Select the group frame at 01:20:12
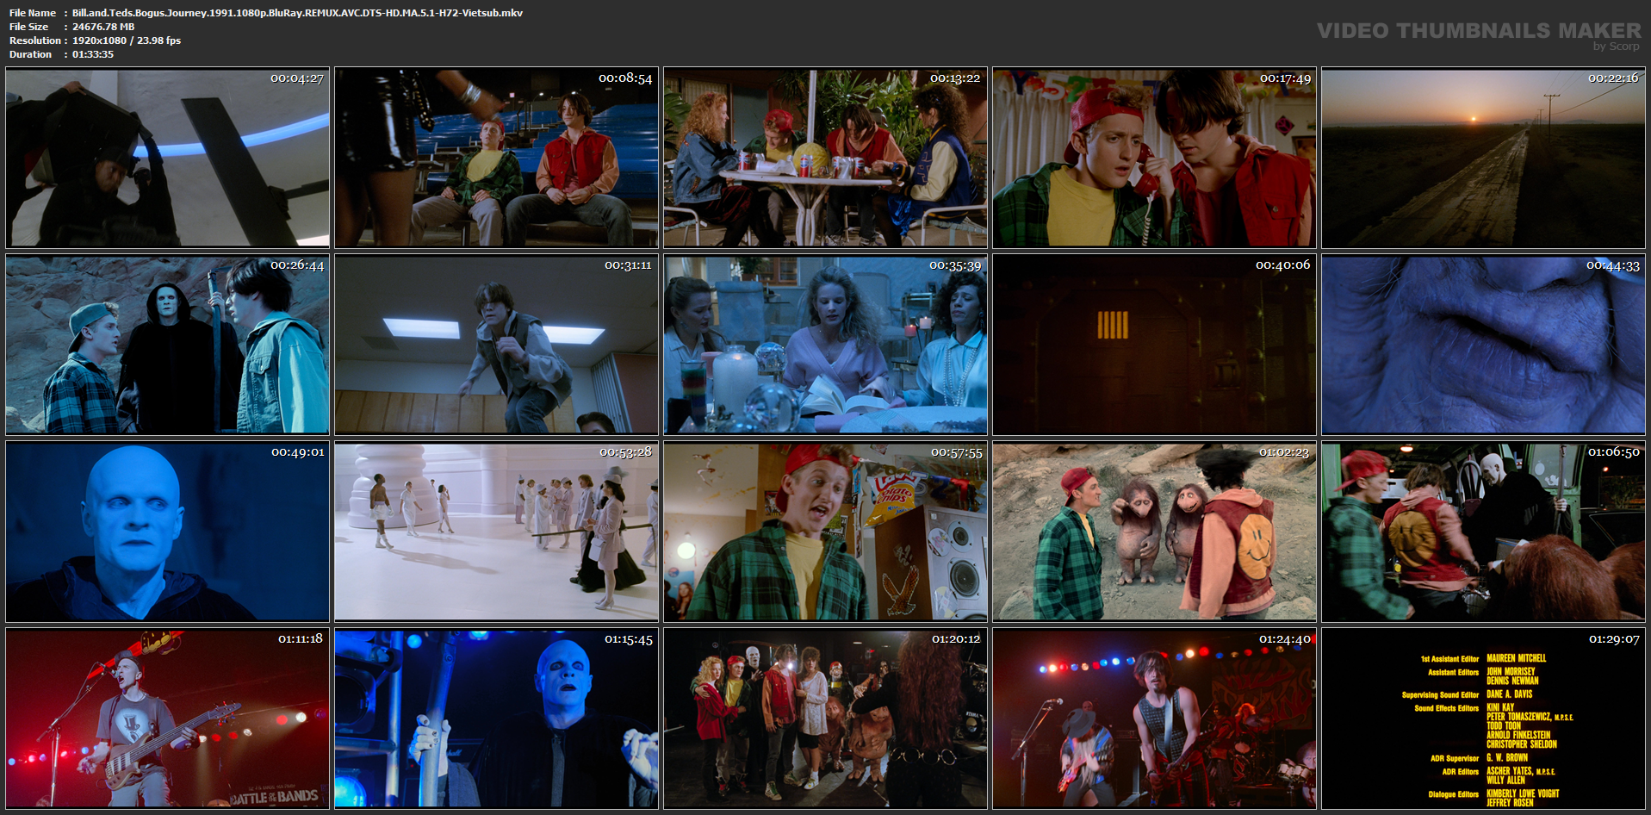Image resolution: width=1651 pixels, height=815 pixels. click(x=826, y=719)
